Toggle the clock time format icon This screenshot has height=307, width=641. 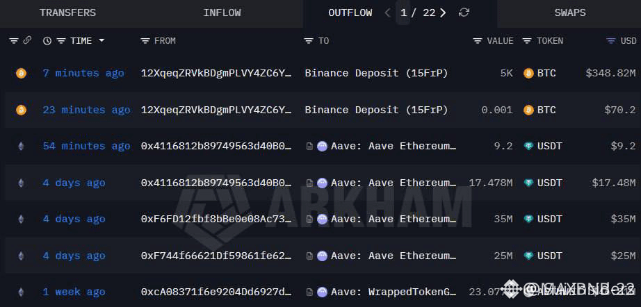[47, 41]
